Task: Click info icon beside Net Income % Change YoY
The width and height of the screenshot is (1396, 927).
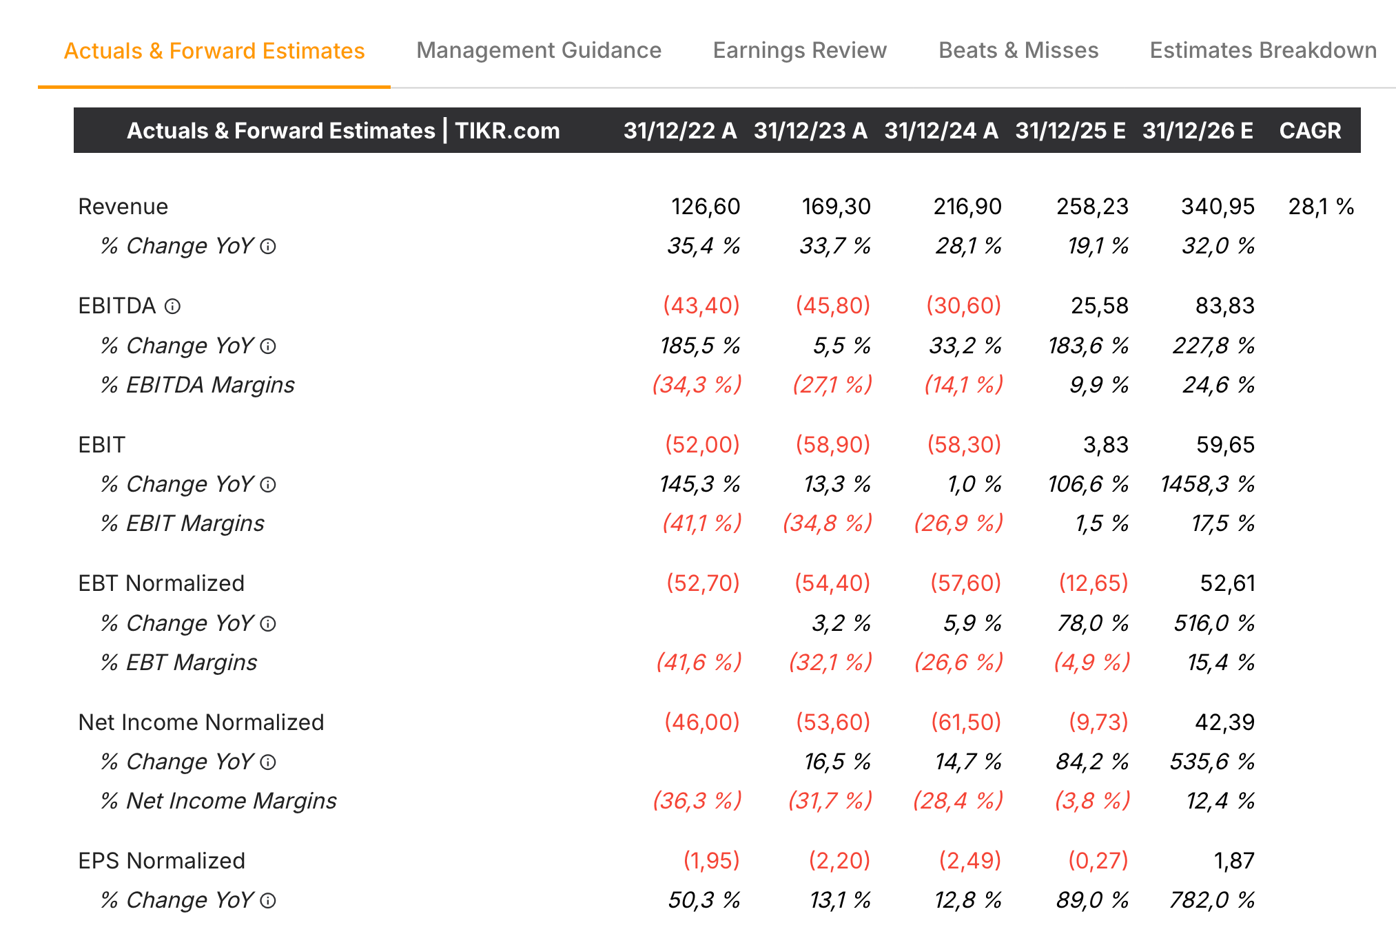Action: (x=268, y=762)
